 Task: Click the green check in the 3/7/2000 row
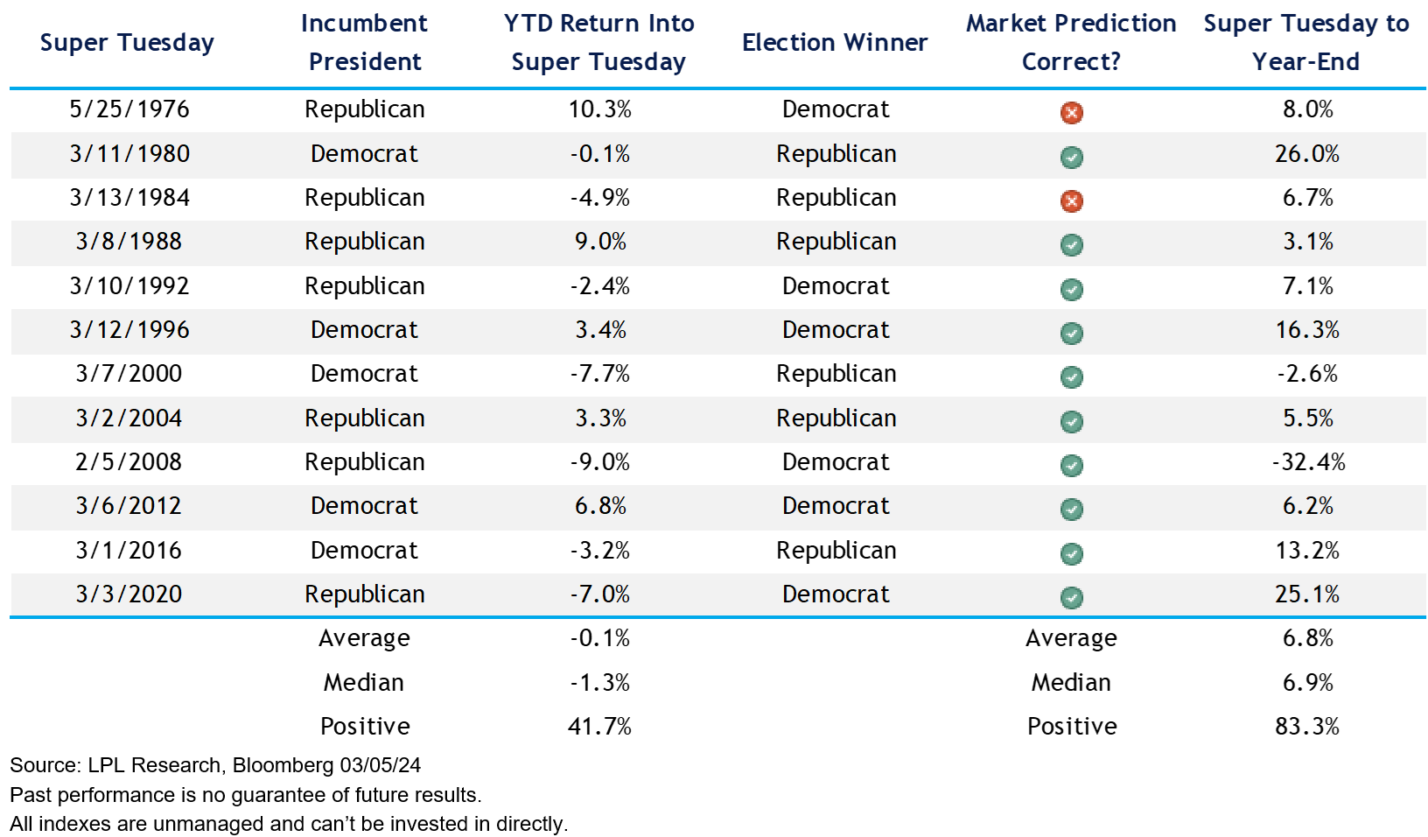pos(1071,376)
